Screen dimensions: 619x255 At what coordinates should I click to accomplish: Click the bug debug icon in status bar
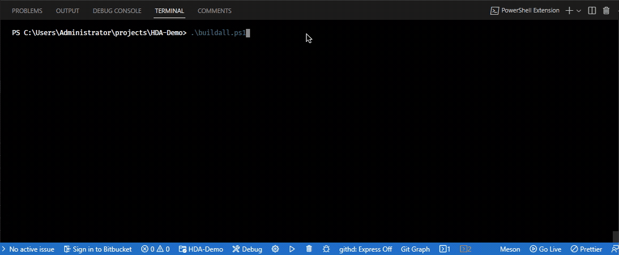click(326, 249)
